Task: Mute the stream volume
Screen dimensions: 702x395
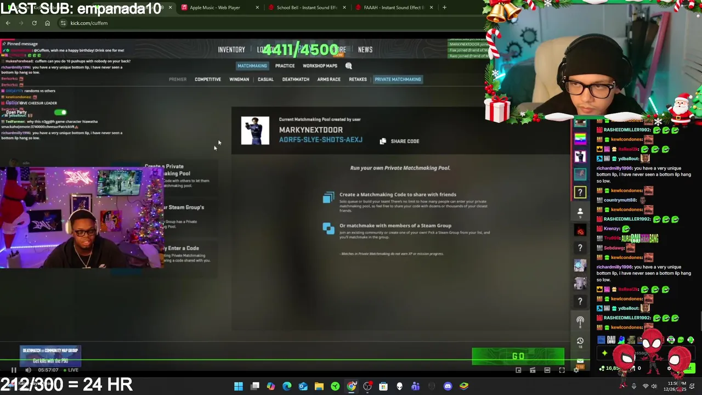Action: (28, 370)
